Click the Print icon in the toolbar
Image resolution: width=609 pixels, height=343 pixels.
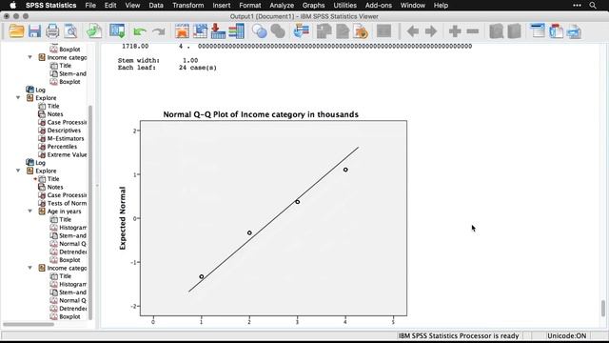point(52,31)
